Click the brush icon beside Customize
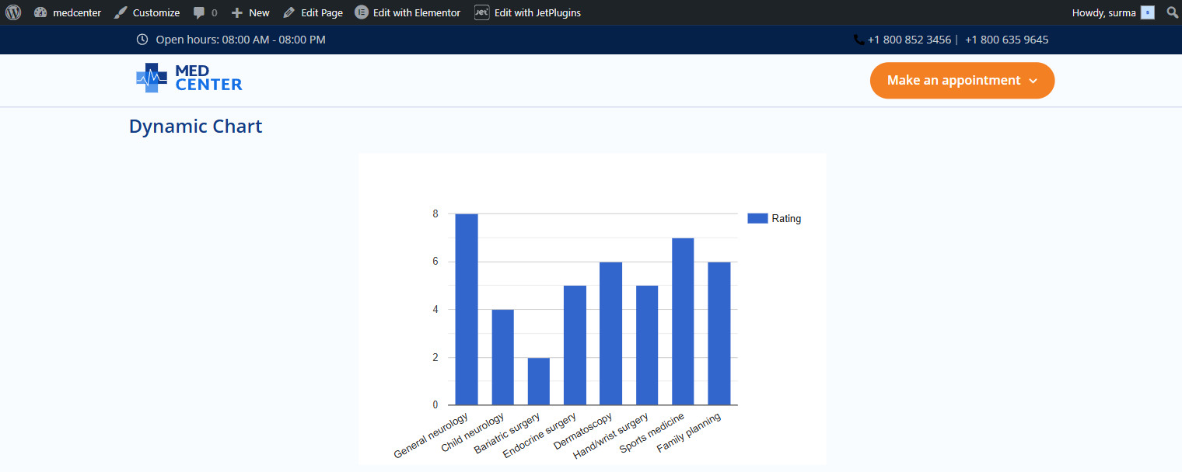Screen dimensions: 1182x472 pyautogui.click(x=121, y=12)
